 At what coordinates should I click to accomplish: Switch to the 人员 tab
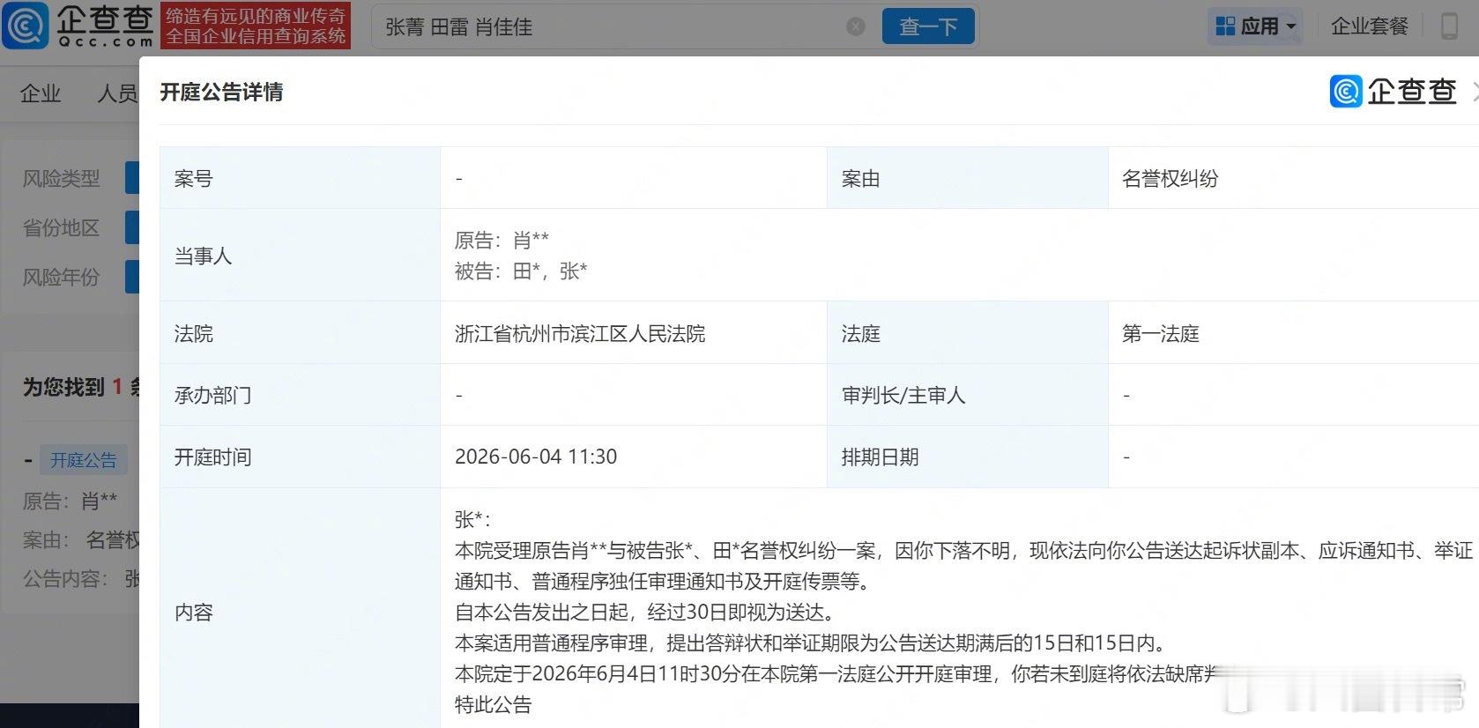click(117, 93)
